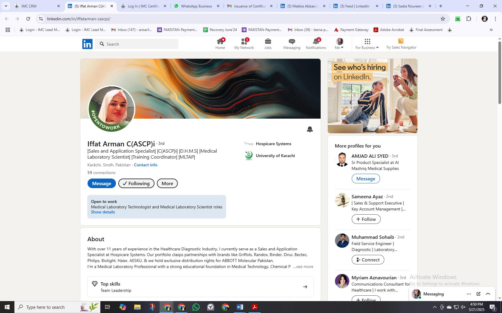Image resolution: width=502 pixels, height=313 pixels.
Task: Message Iffat Arman
Action: click(x=102, y=183)
